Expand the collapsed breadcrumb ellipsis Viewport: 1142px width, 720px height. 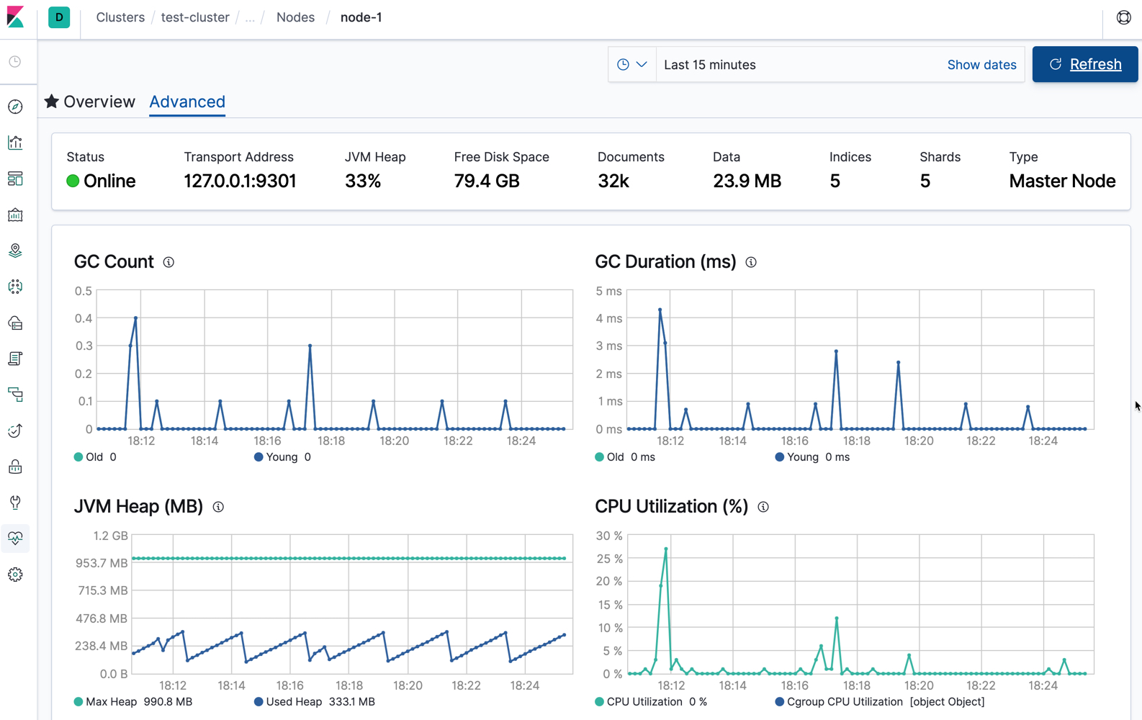point(250,17)
